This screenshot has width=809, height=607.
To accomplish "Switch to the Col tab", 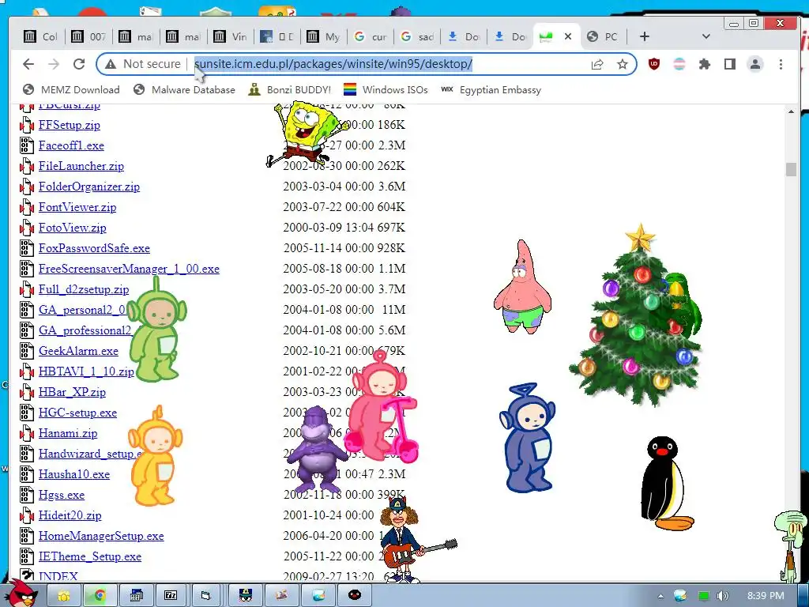I will 40,36.
